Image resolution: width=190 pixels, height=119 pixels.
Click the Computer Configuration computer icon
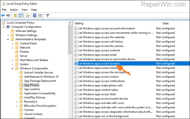pos(8,27)
